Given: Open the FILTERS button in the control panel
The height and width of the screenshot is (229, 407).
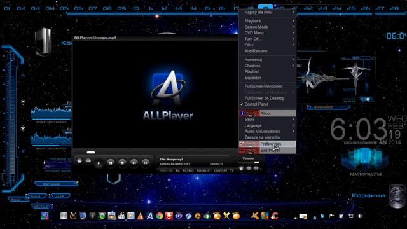Looking at the screenshot, I should pyautogui.click(x=188, y=170).
